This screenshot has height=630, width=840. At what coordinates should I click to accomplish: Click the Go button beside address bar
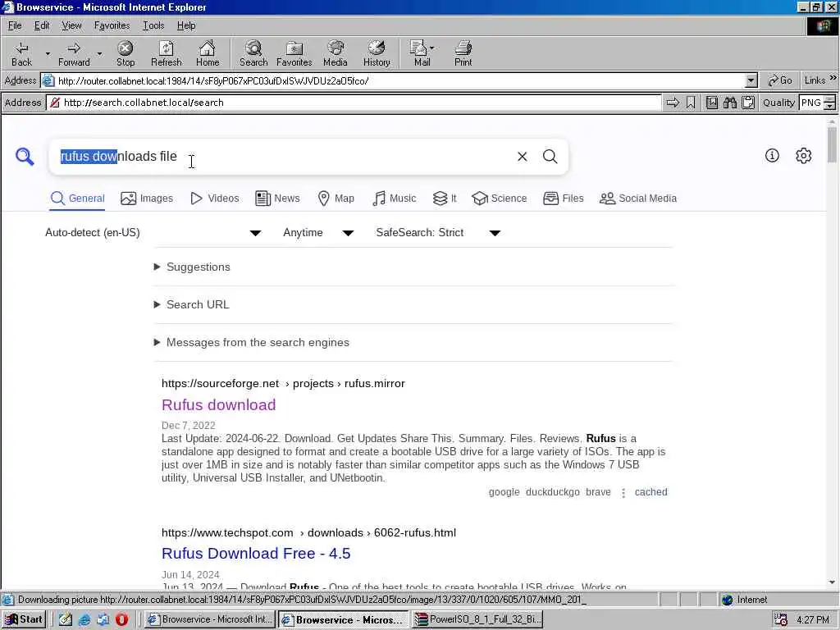click(780, 80)
